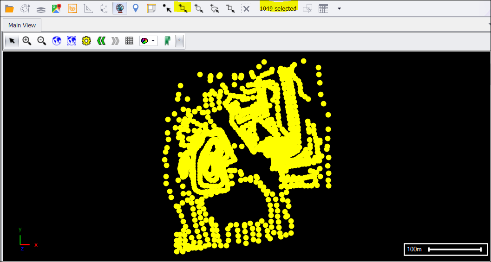Click the yellow gear settings icon
This screenshot has width=491, height=262.
click(x=86, y=41)
